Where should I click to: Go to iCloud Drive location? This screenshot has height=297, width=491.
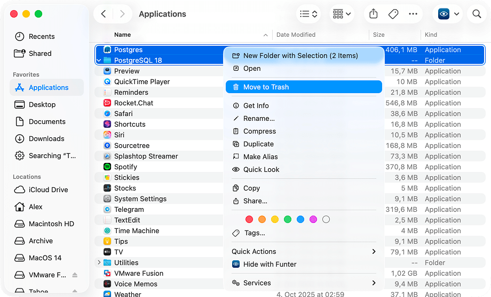point(48,189)
